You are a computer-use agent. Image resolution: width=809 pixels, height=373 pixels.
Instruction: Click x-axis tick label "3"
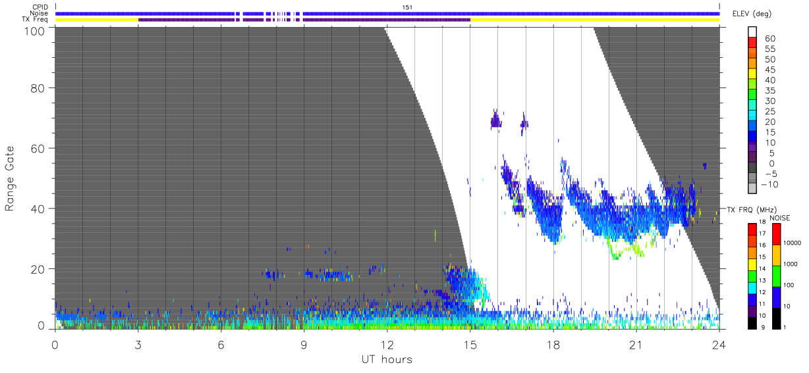pyautogui.click(x=138, y=344)
